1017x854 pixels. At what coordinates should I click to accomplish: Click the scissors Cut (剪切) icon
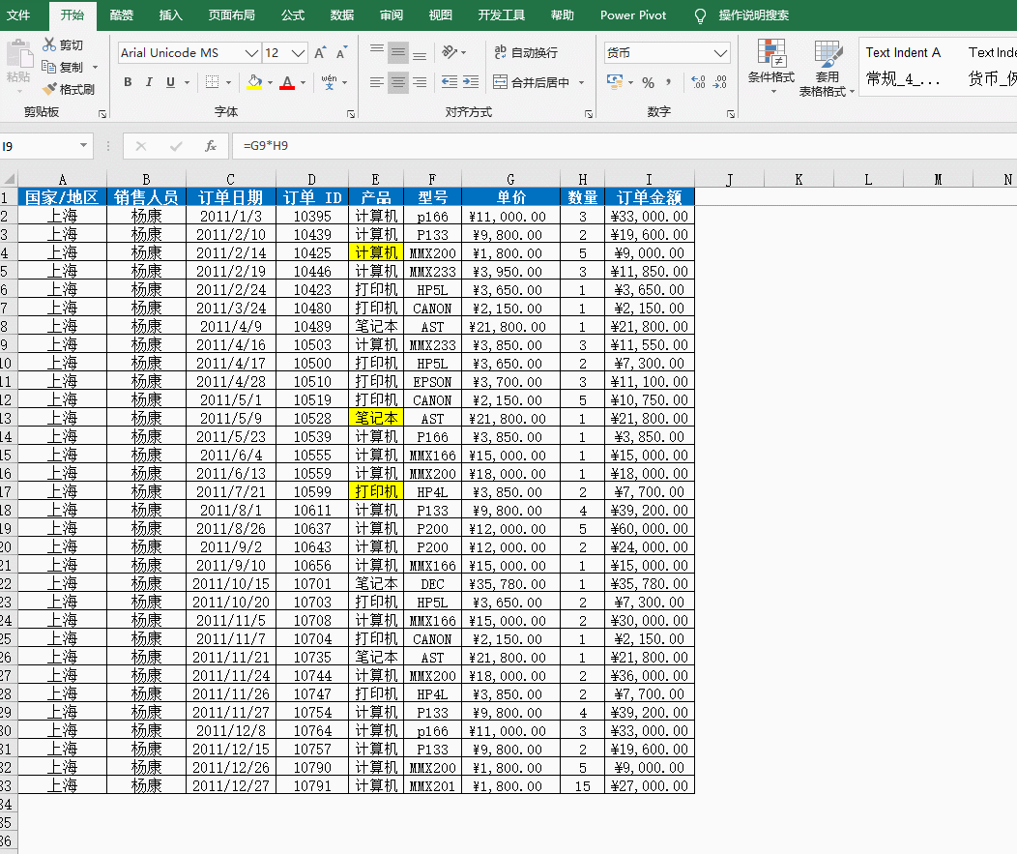(x=50, y=44)
